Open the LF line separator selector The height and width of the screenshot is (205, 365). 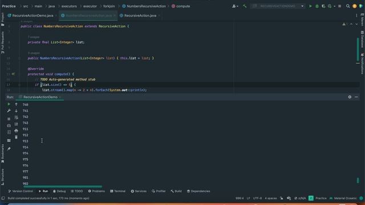pos(249,198)
